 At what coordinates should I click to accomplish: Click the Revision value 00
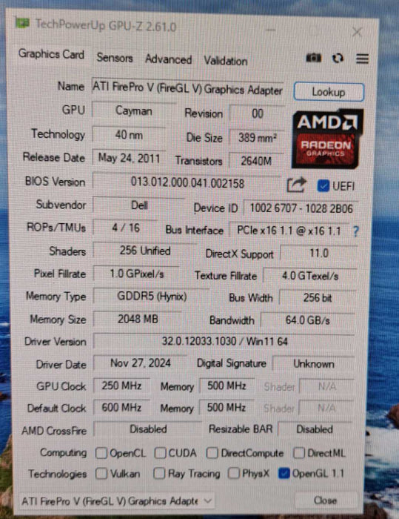[257, 114]
